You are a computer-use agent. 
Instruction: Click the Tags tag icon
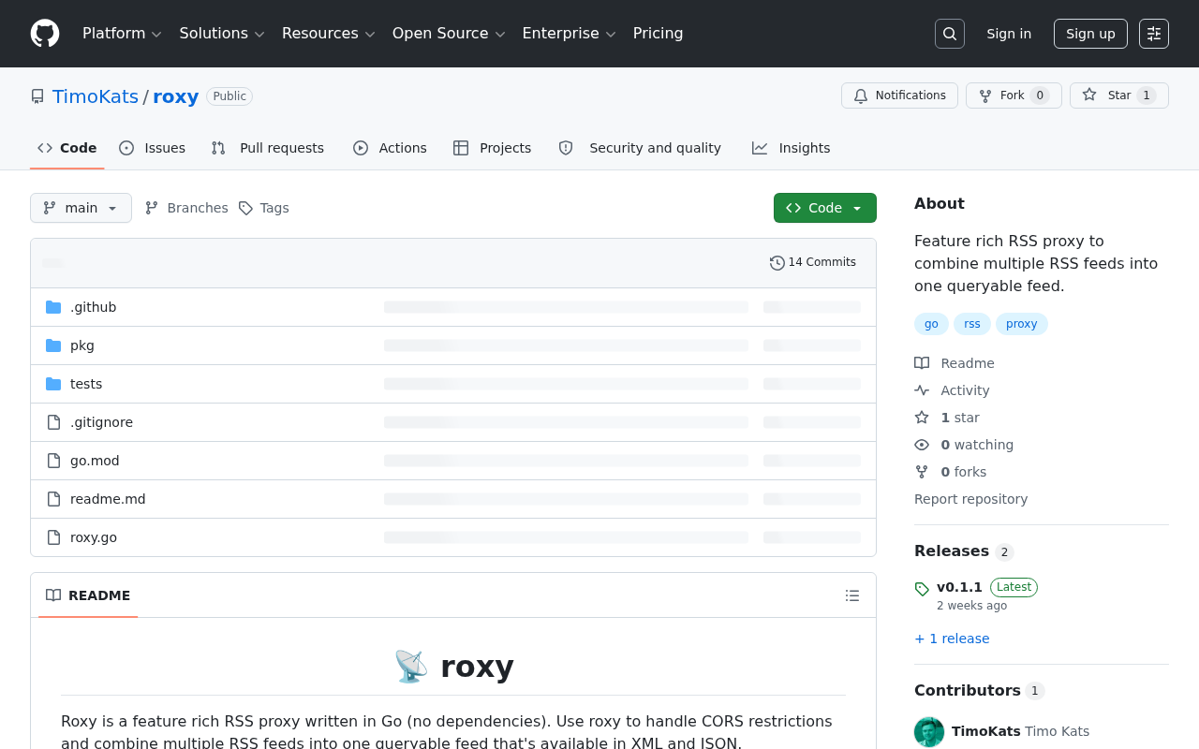[x=245, y=208]
